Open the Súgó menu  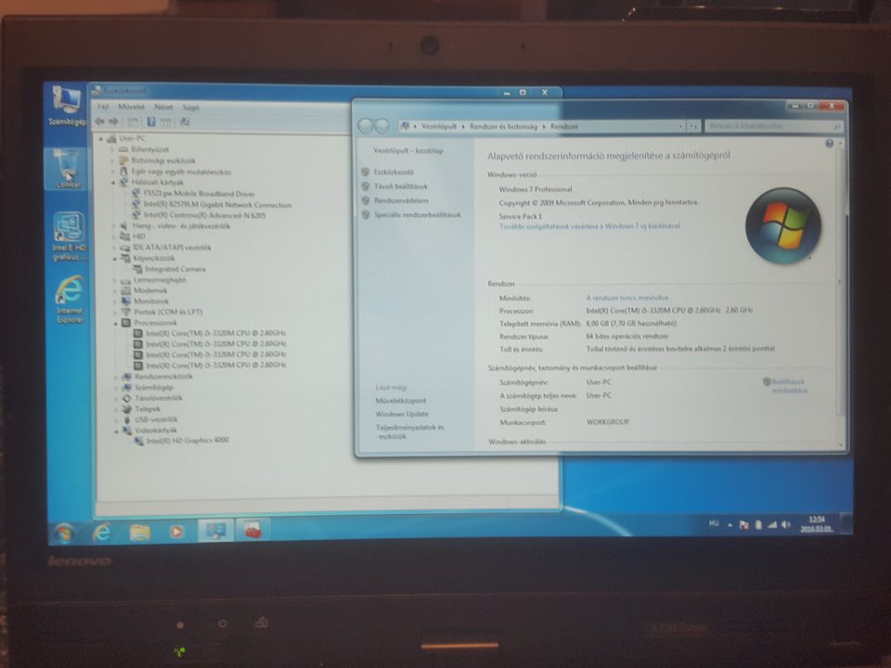click(x=191, y=108)
